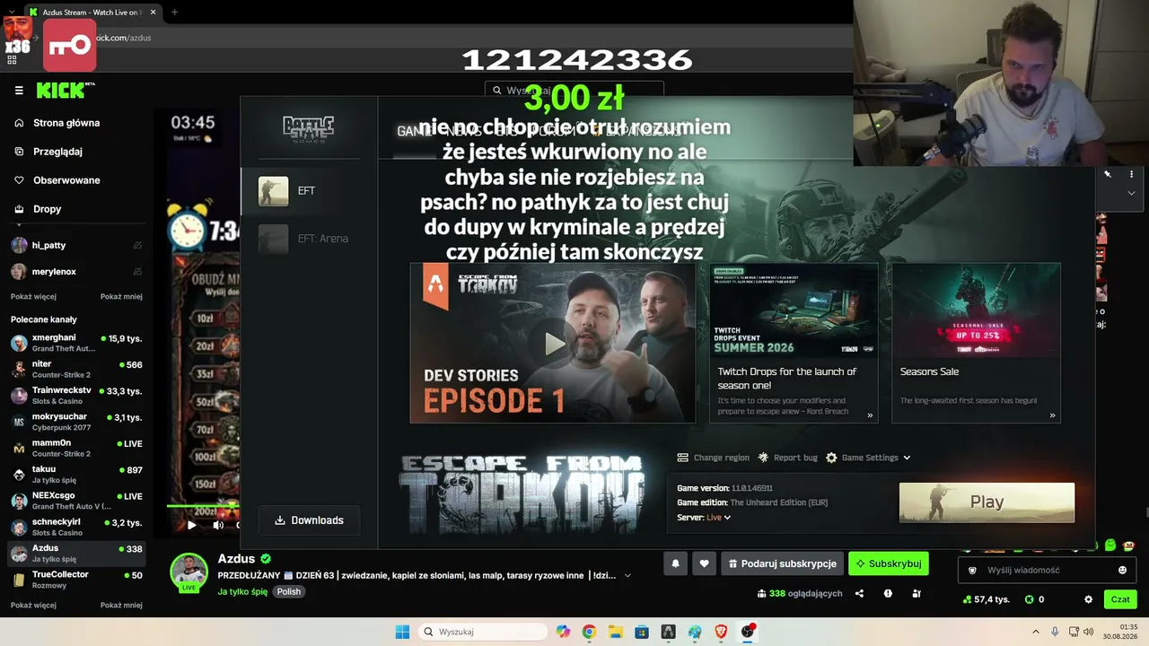1149x646 pixels.
Task: Click the stream player play button
Action: (x=190, y=525)
